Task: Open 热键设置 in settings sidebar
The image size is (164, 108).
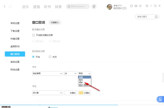Action: 15,39
